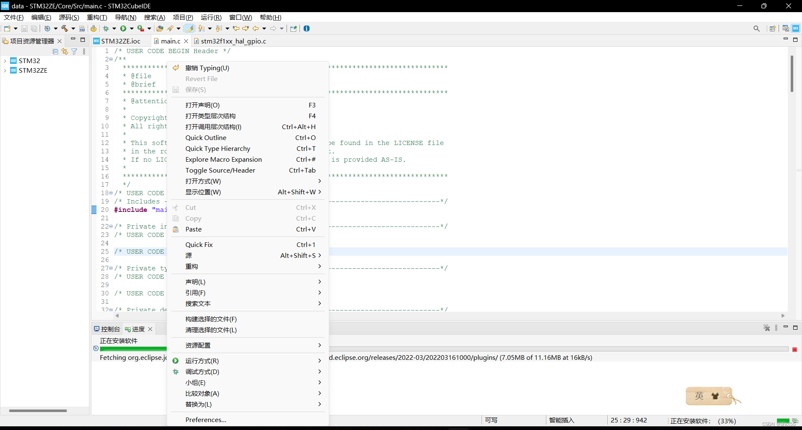Click 撤销 Typing(U) entry
Image resolution: width=802 pixels, height=430 pixels.
pyautogui.click(x=248, y=68)
